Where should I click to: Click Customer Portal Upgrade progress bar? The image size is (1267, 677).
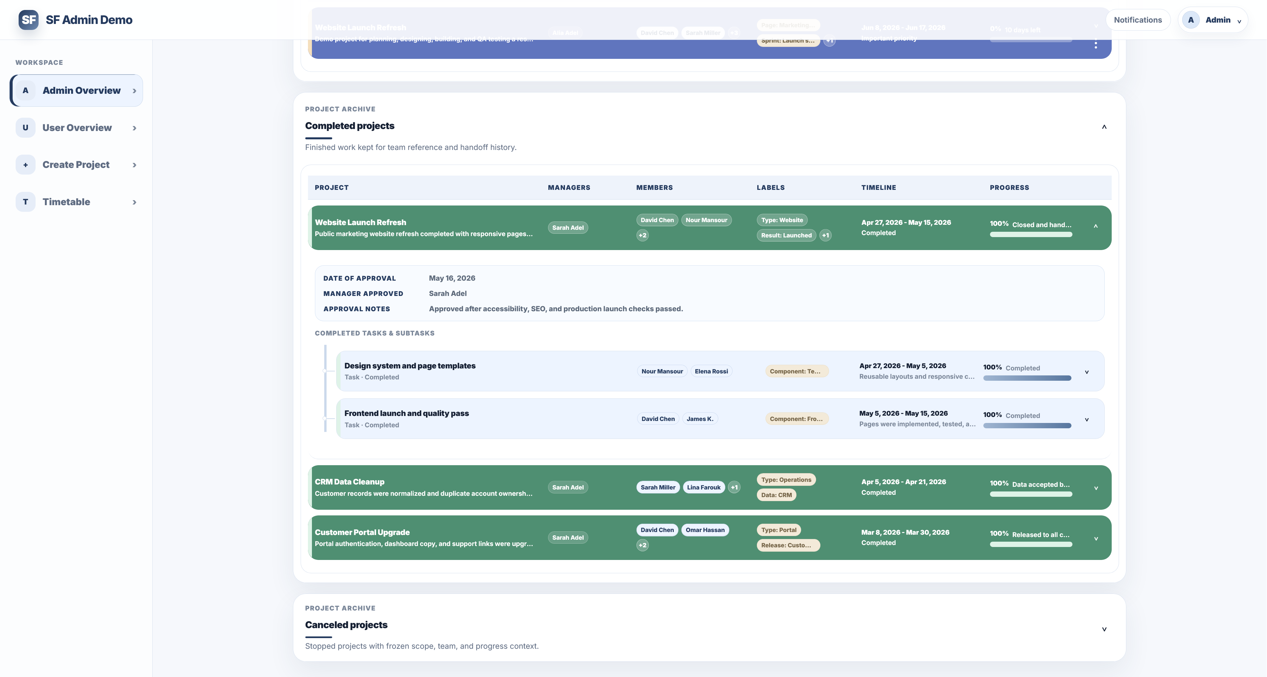pos(1031,545)
